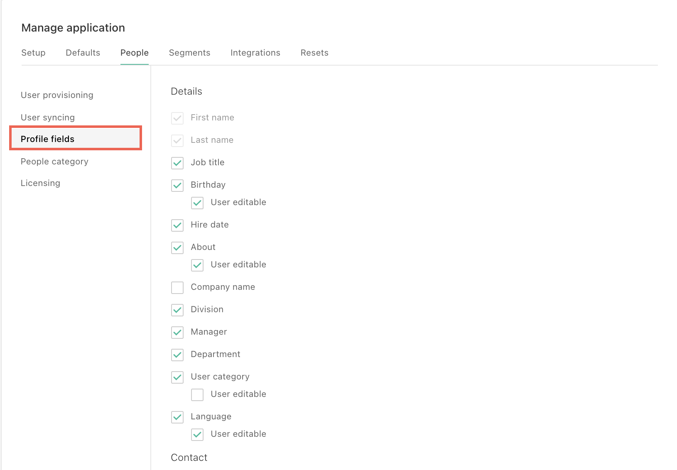Open People category section
The width and height of the screenshot is (677, 470).
(x=54, y=162)
